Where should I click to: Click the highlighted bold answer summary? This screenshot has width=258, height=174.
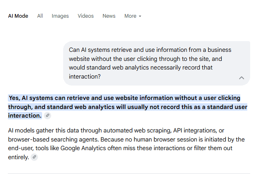pyautogui.click(x=128, y=107)
